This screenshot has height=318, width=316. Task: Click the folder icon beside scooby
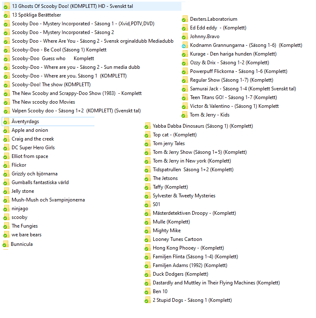(6, 217)
